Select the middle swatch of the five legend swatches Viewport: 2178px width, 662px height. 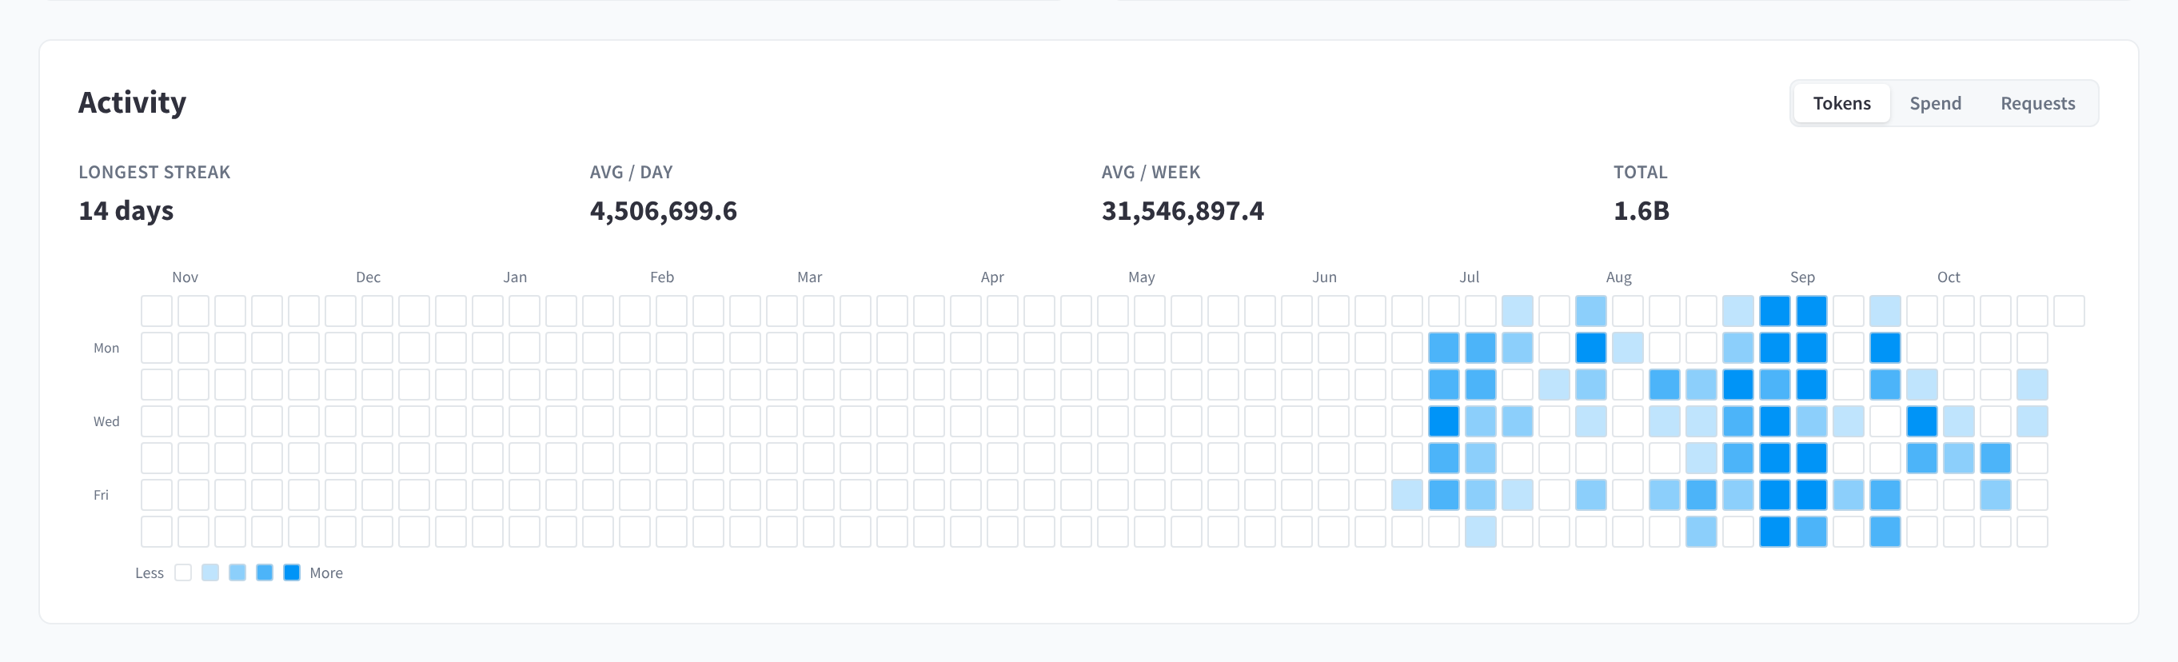coord(237,572)
